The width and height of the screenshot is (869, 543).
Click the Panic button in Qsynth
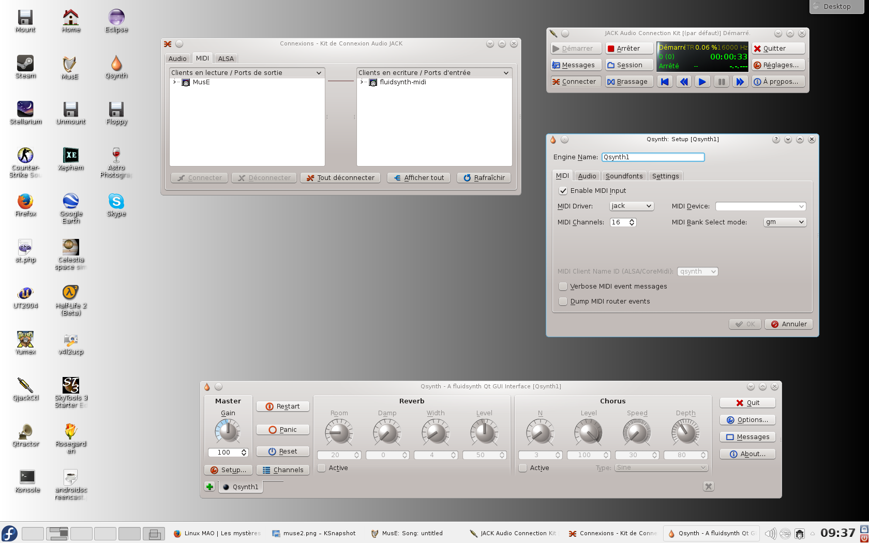click(x=283, y=429)
